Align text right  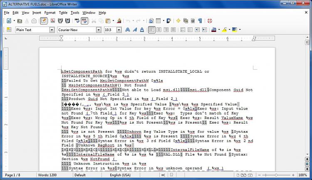point(166,30)
